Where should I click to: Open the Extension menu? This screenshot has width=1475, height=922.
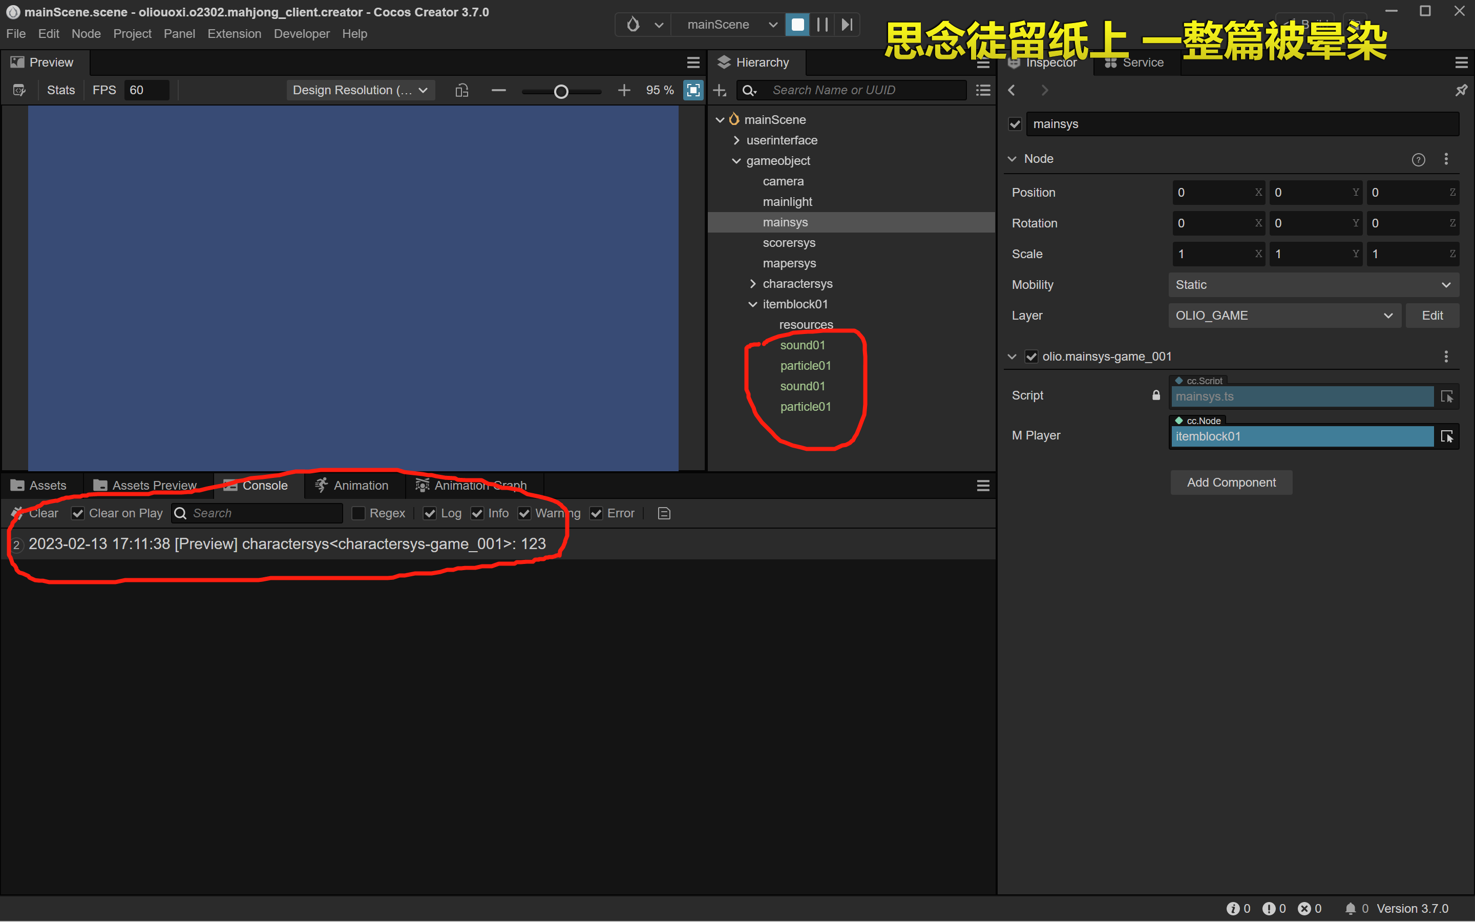point(234,33)
